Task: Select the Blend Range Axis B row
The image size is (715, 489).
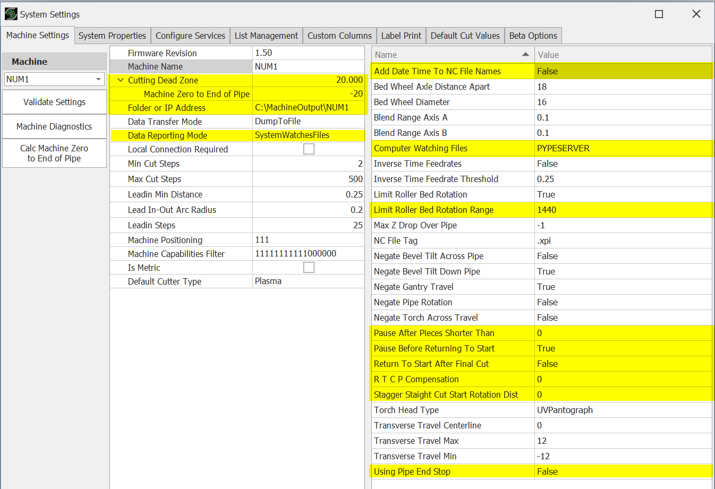Action: 542,133
